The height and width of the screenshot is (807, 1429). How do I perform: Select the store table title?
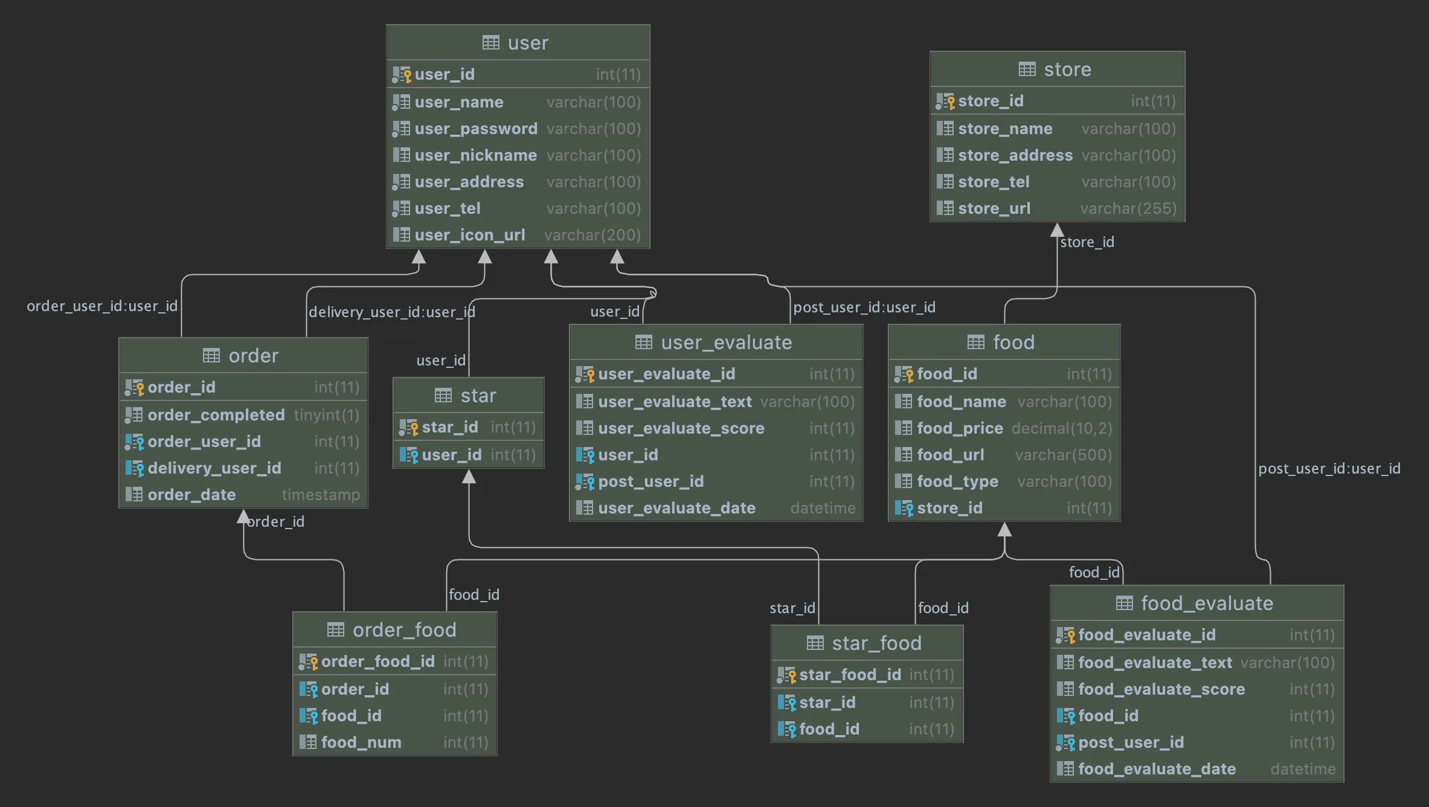[x=1067, y=69]
